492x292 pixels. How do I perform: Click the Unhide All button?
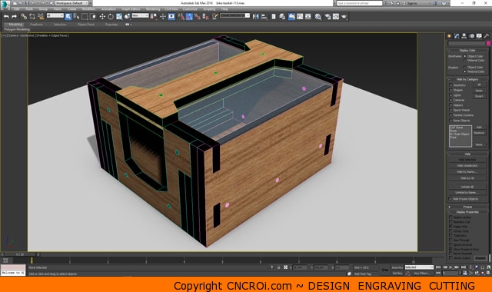click(467, 187)
